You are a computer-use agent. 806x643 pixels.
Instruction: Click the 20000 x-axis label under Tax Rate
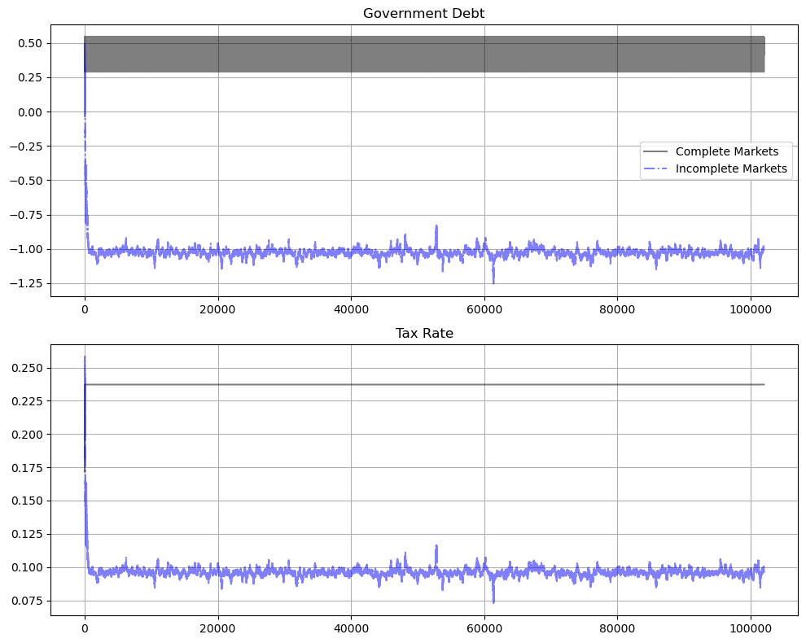click(x=217, y=629)
